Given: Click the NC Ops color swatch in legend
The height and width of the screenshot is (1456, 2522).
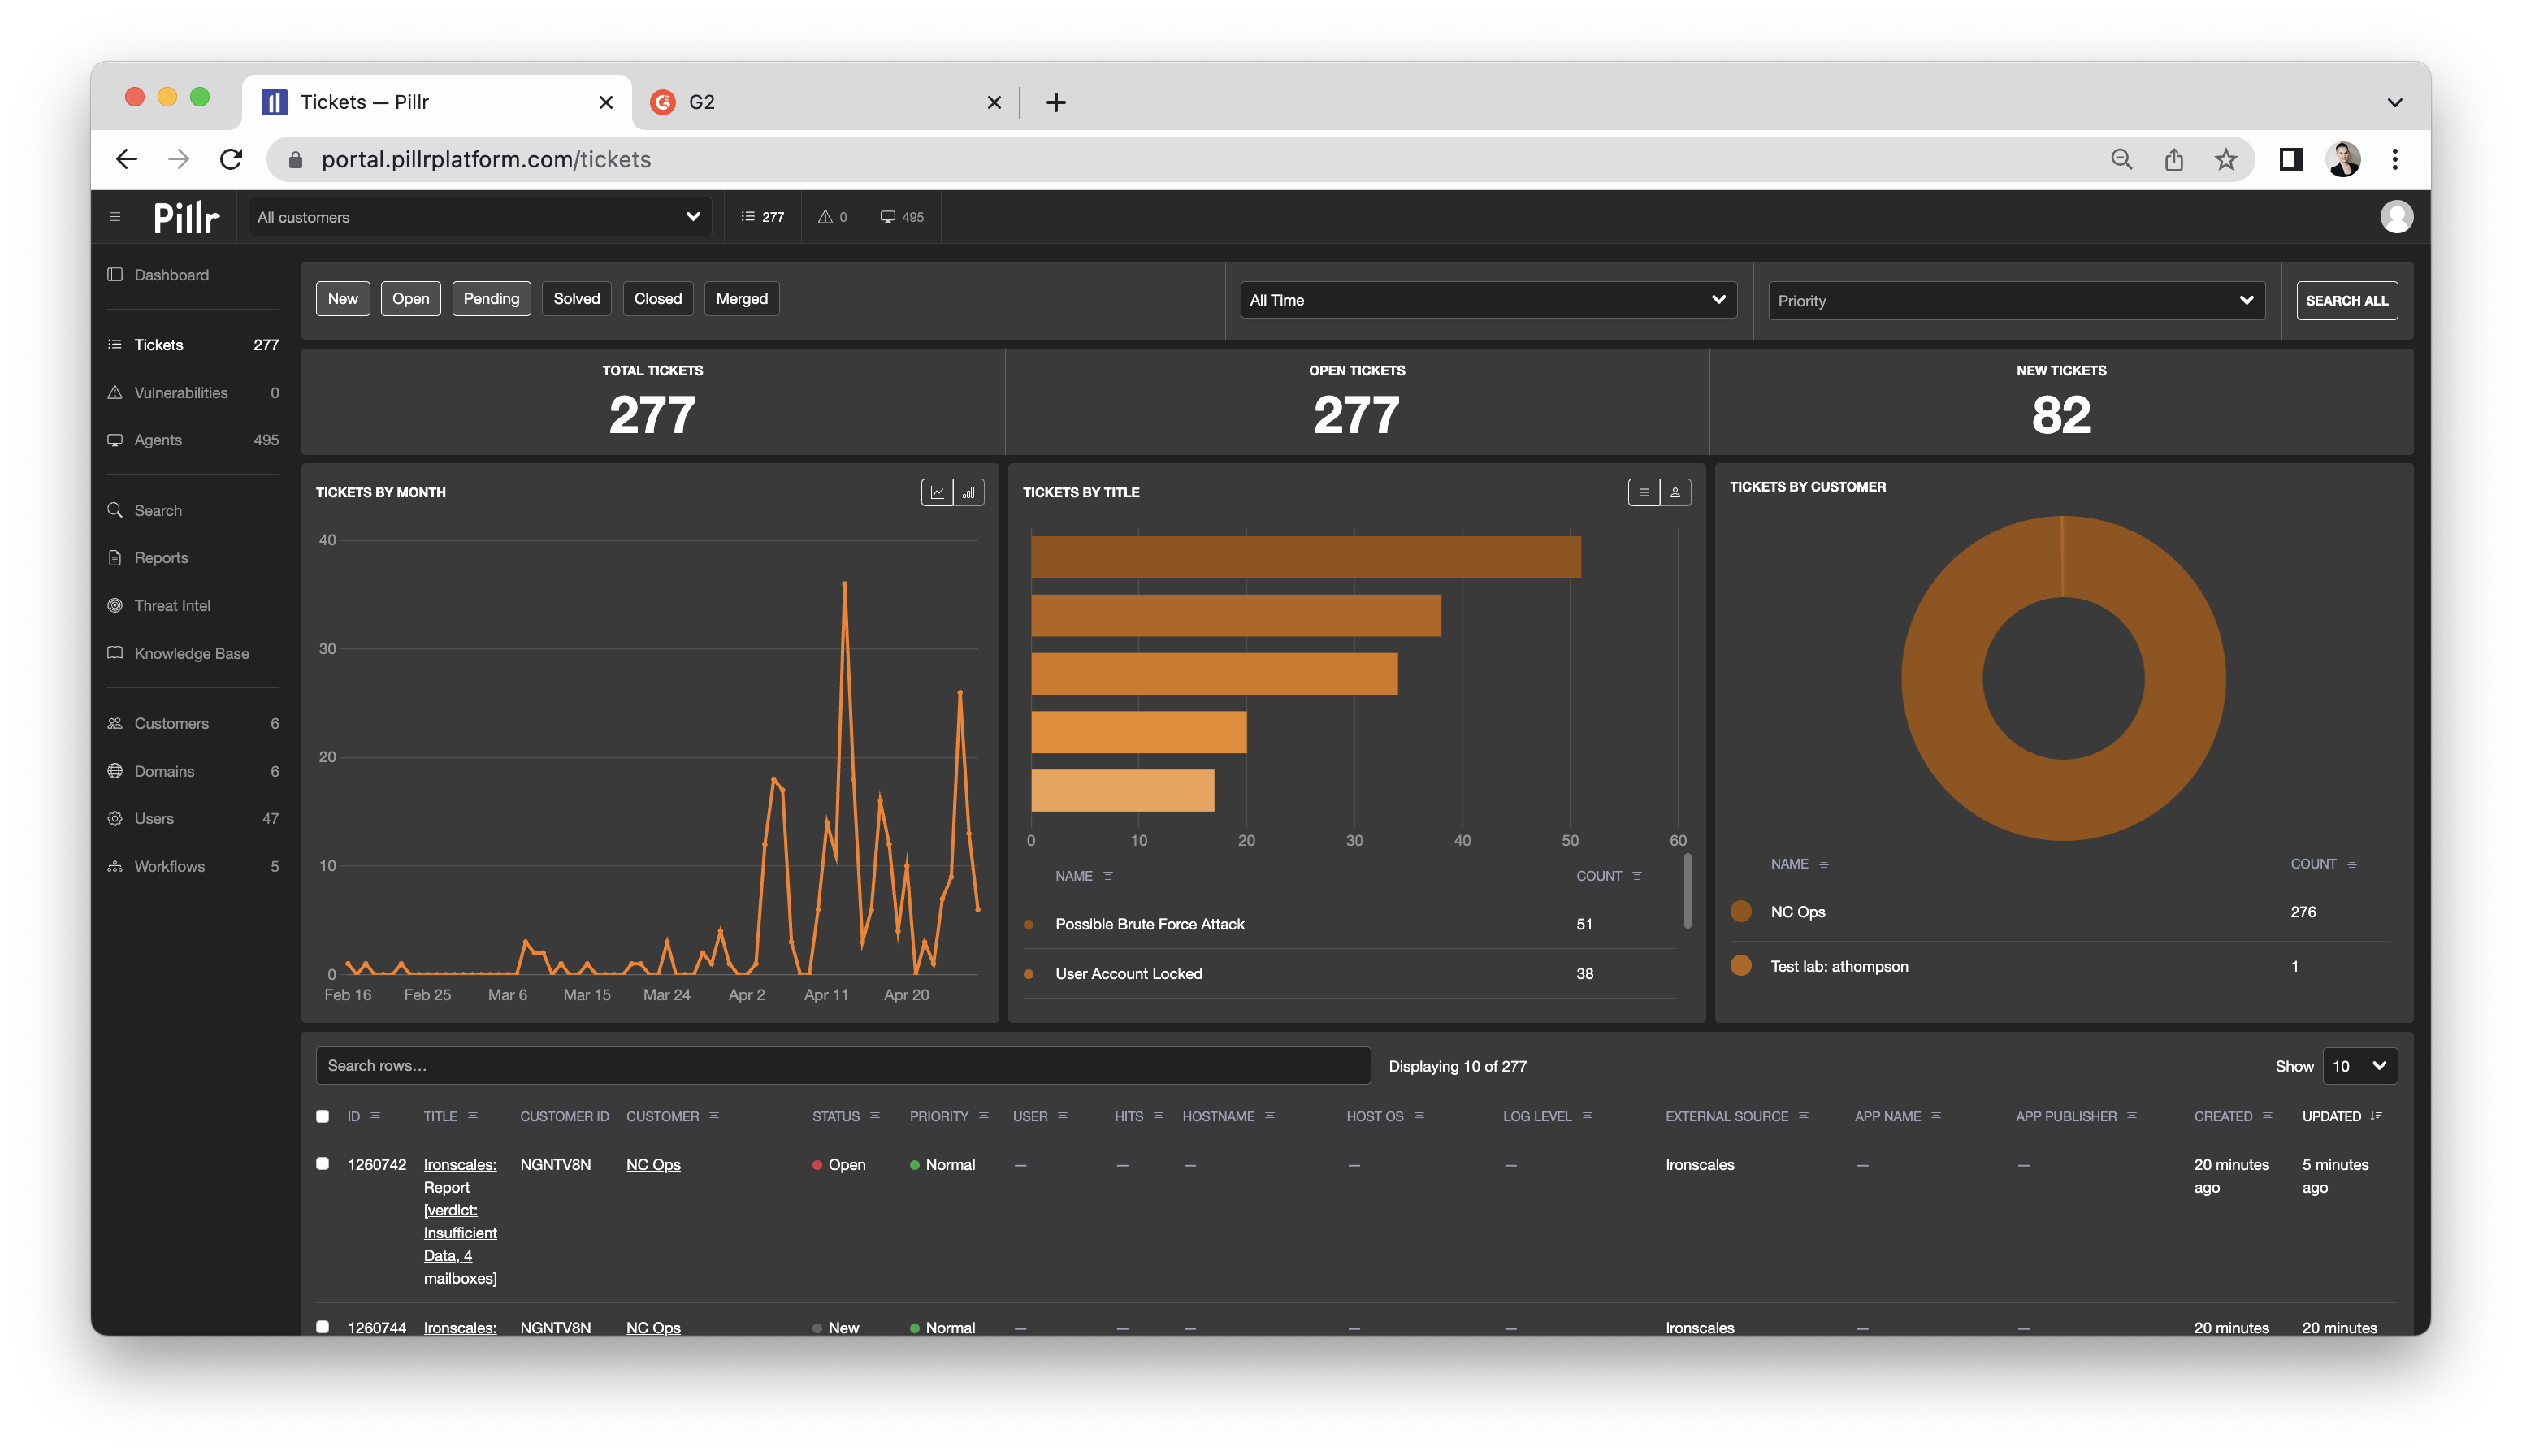Looking at the screenshot, I should (1741, 911).
